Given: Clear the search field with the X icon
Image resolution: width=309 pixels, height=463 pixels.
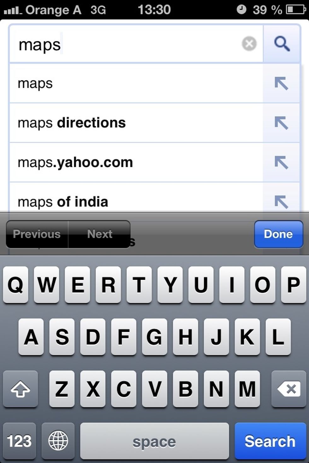Looking at the screenshot, I should coord(249,43).
